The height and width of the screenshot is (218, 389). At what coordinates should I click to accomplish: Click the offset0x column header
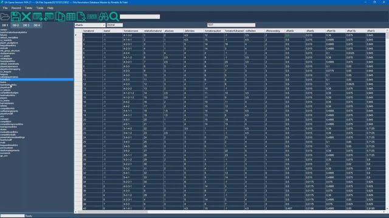tap(295, 31)
